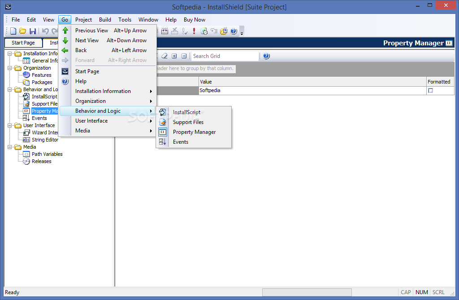This screenshot has height=300, width=459.
Task: Choose InstallScript in the submenu
Action: (x=194, y=112)
